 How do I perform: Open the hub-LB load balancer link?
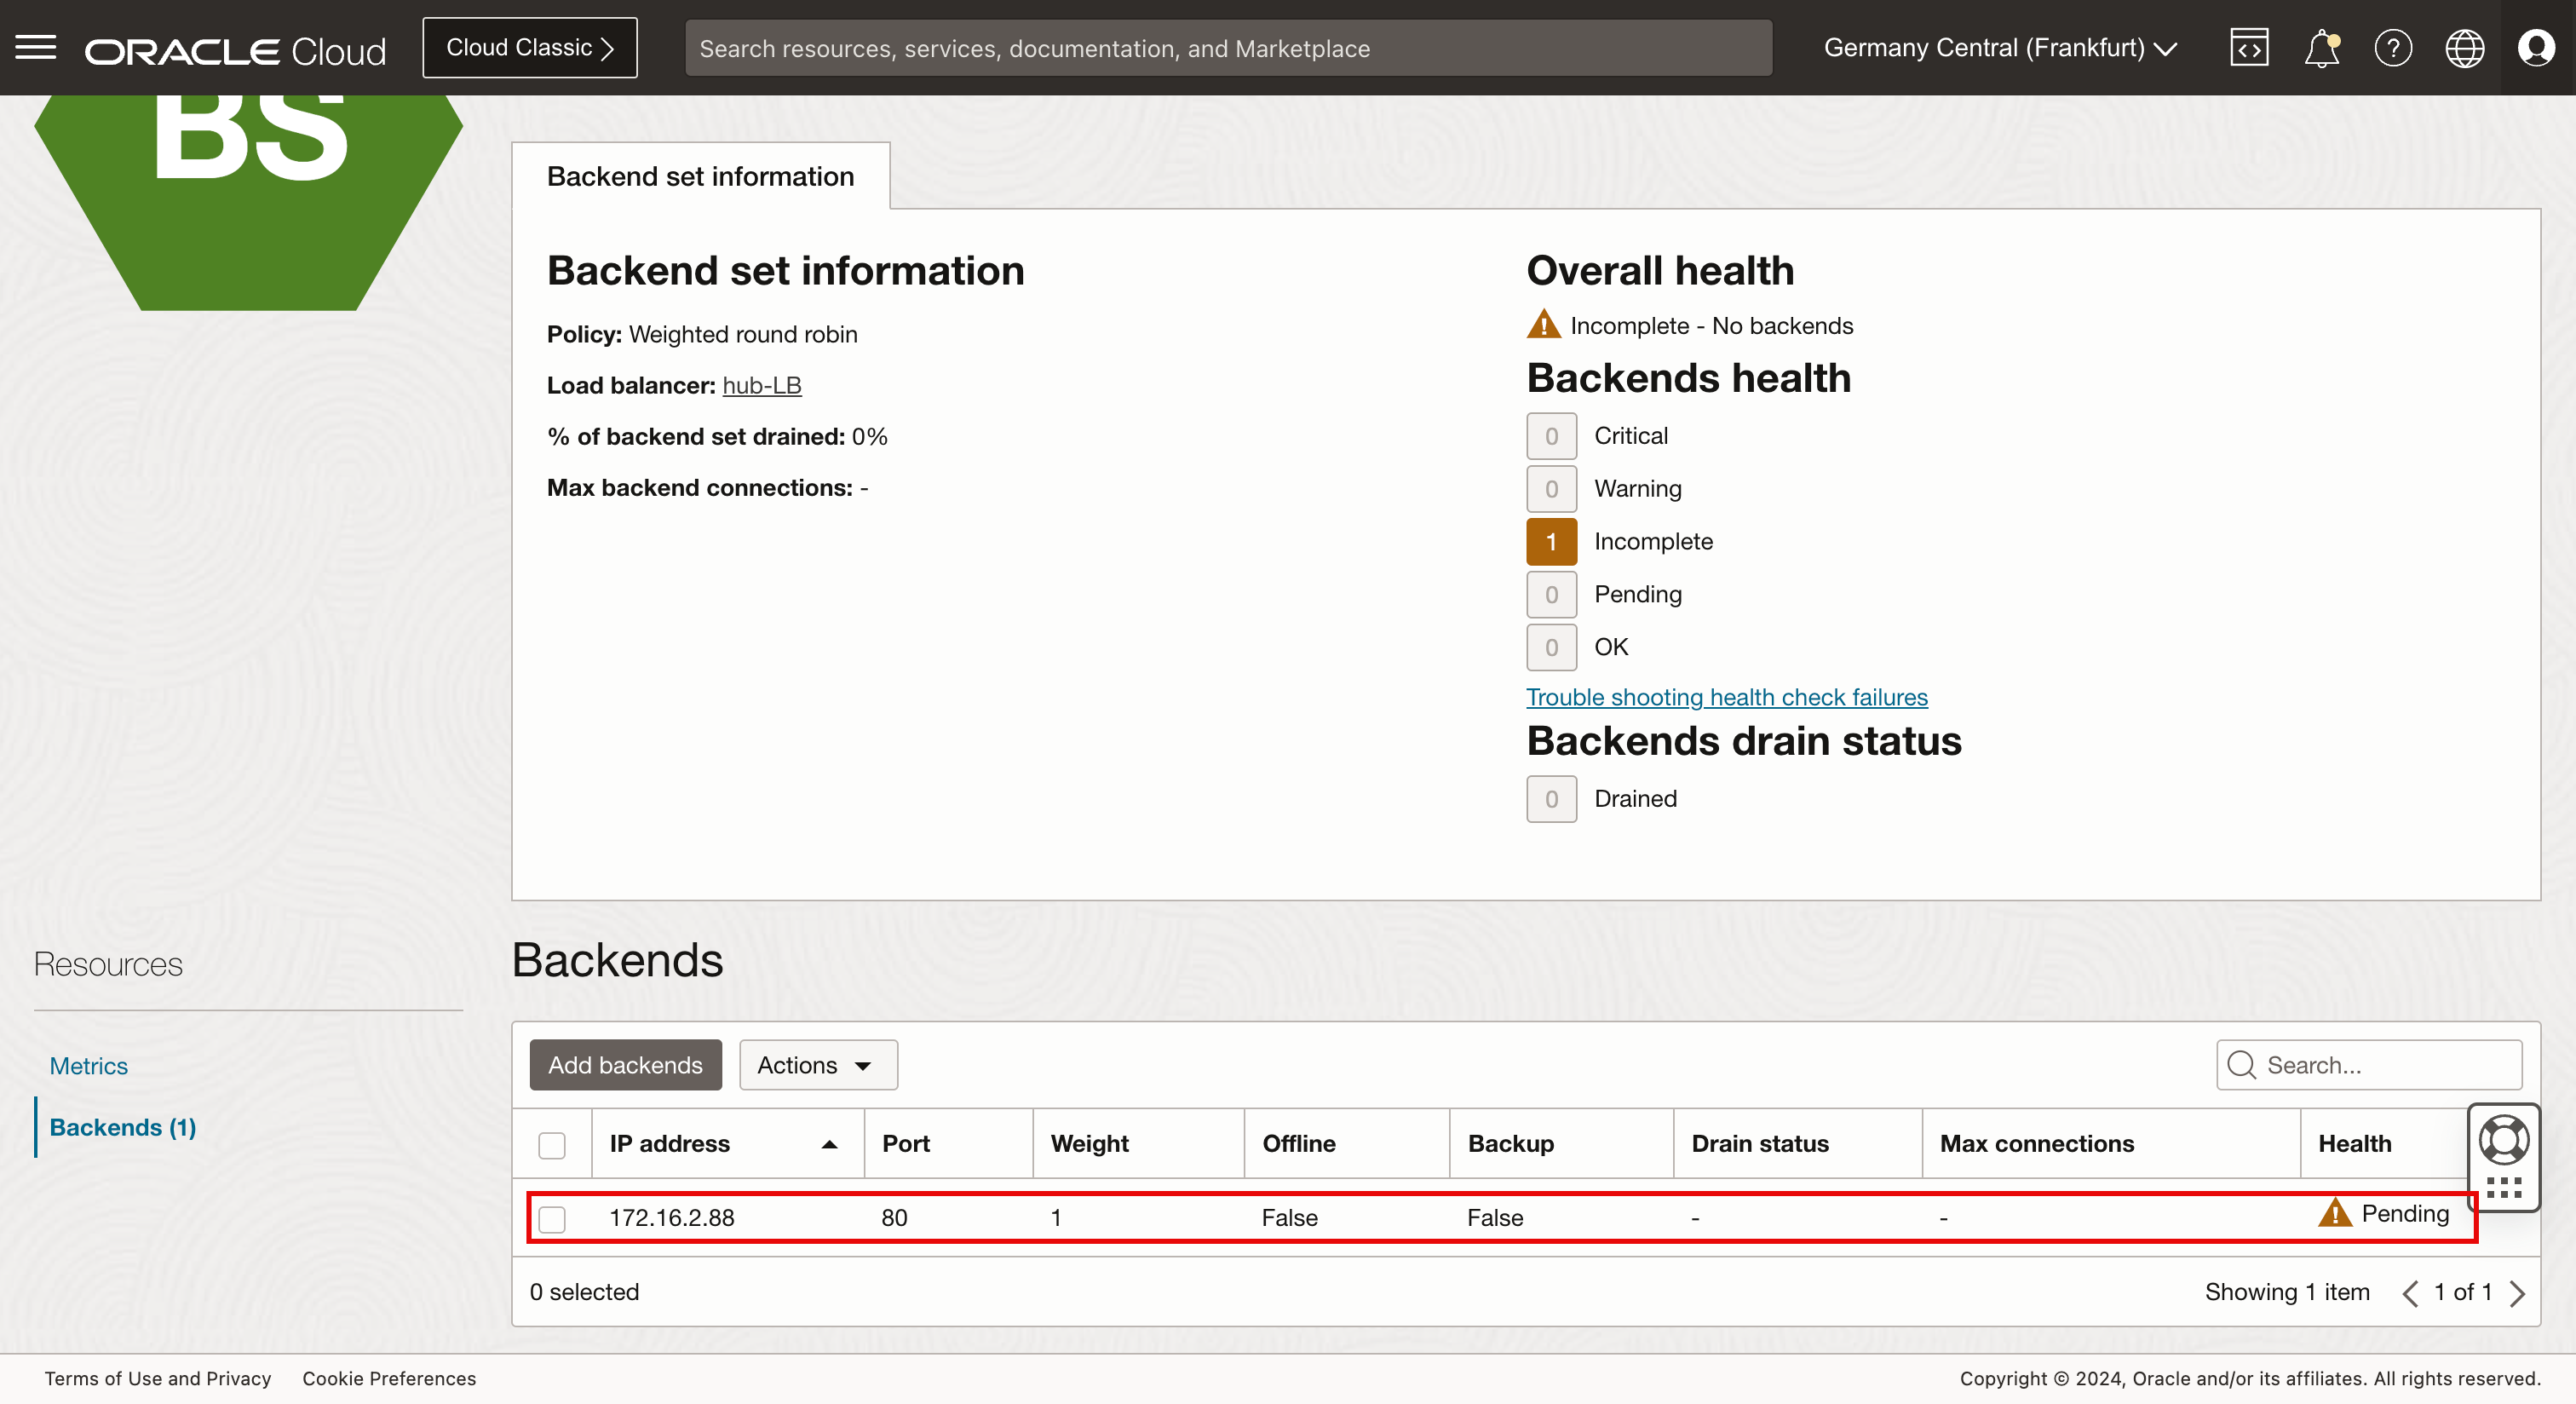(761, 385)
